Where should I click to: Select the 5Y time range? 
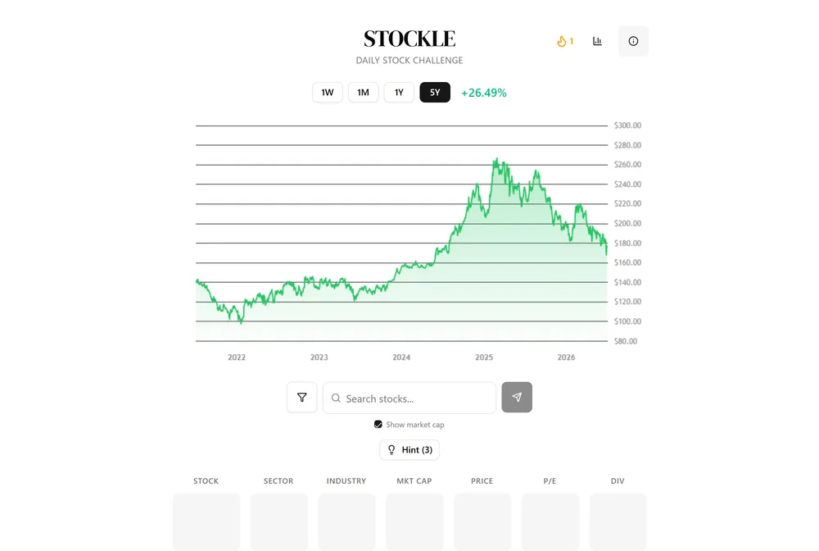coord(435,93)
